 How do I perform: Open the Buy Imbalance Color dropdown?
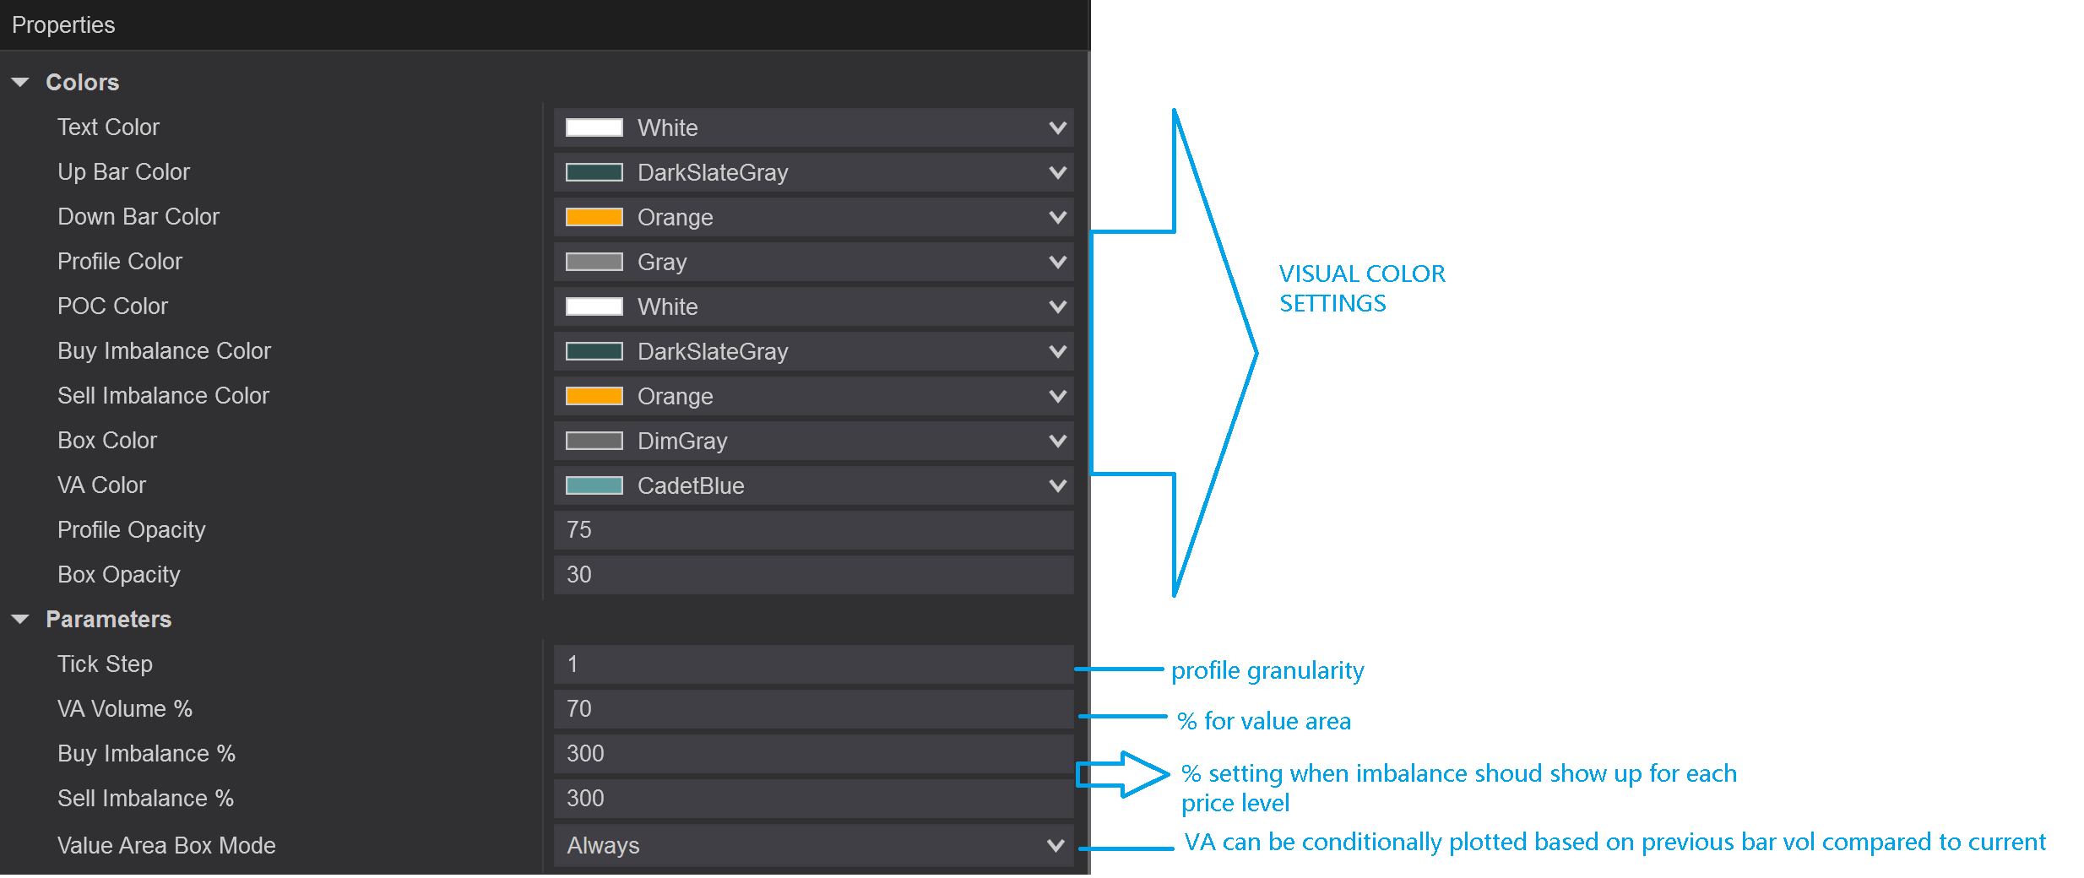[1057, 351]
